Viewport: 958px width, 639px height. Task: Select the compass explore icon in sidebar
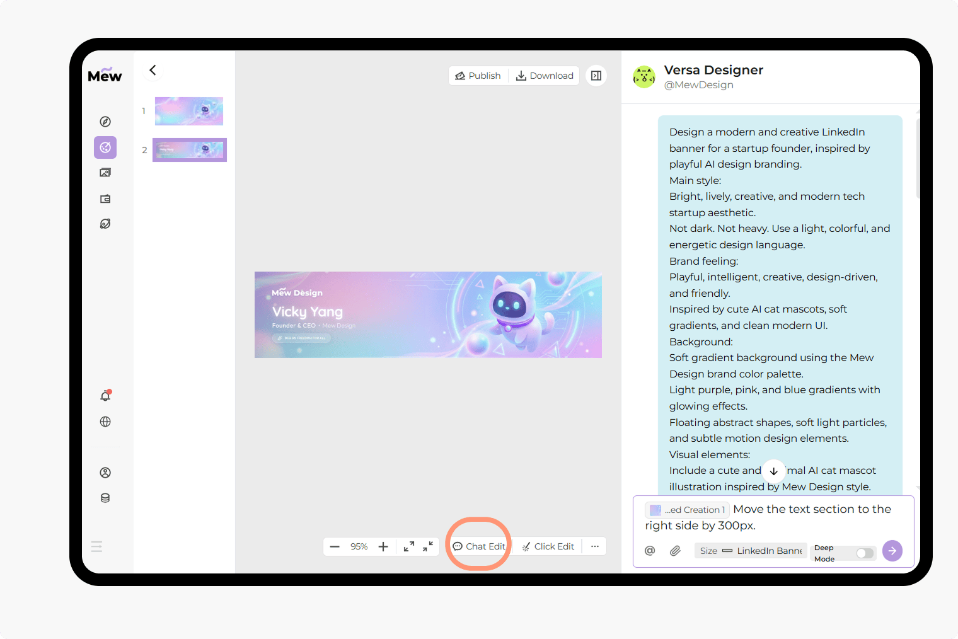pyautogui.click(x=105, y=121)
